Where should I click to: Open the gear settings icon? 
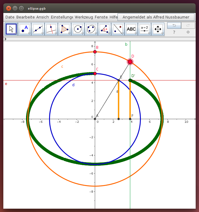188,32
